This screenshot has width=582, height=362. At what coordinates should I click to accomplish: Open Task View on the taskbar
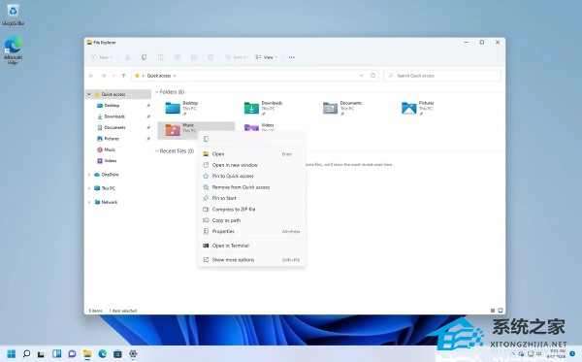pyautogui.click(x=41, y=354)
